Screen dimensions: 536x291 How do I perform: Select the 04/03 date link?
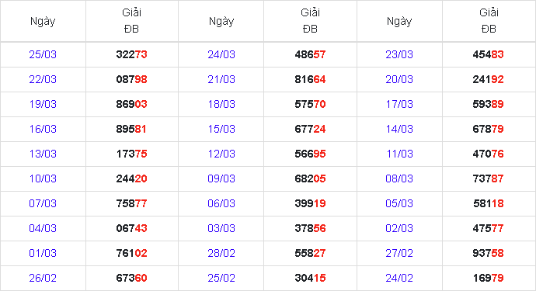tap(43, 228)
